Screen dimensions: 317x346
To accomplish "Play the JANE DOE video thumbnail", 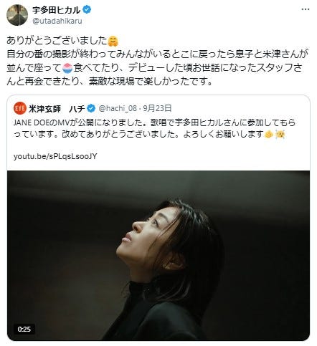I will coord(158,255).
